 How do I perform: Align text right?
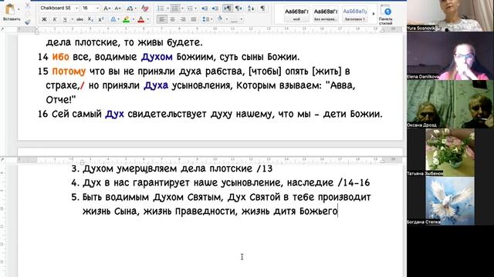[x=183, y=19]
